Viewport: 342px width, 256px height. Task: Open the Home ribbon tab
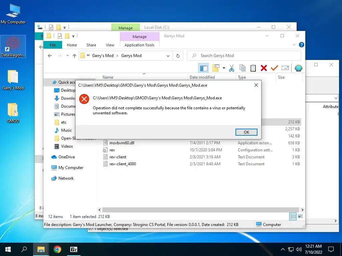click(72, 45)
